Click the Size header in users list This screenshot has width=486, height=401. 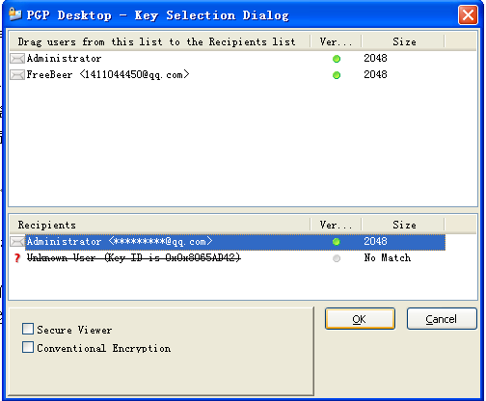tap(403, 41)
